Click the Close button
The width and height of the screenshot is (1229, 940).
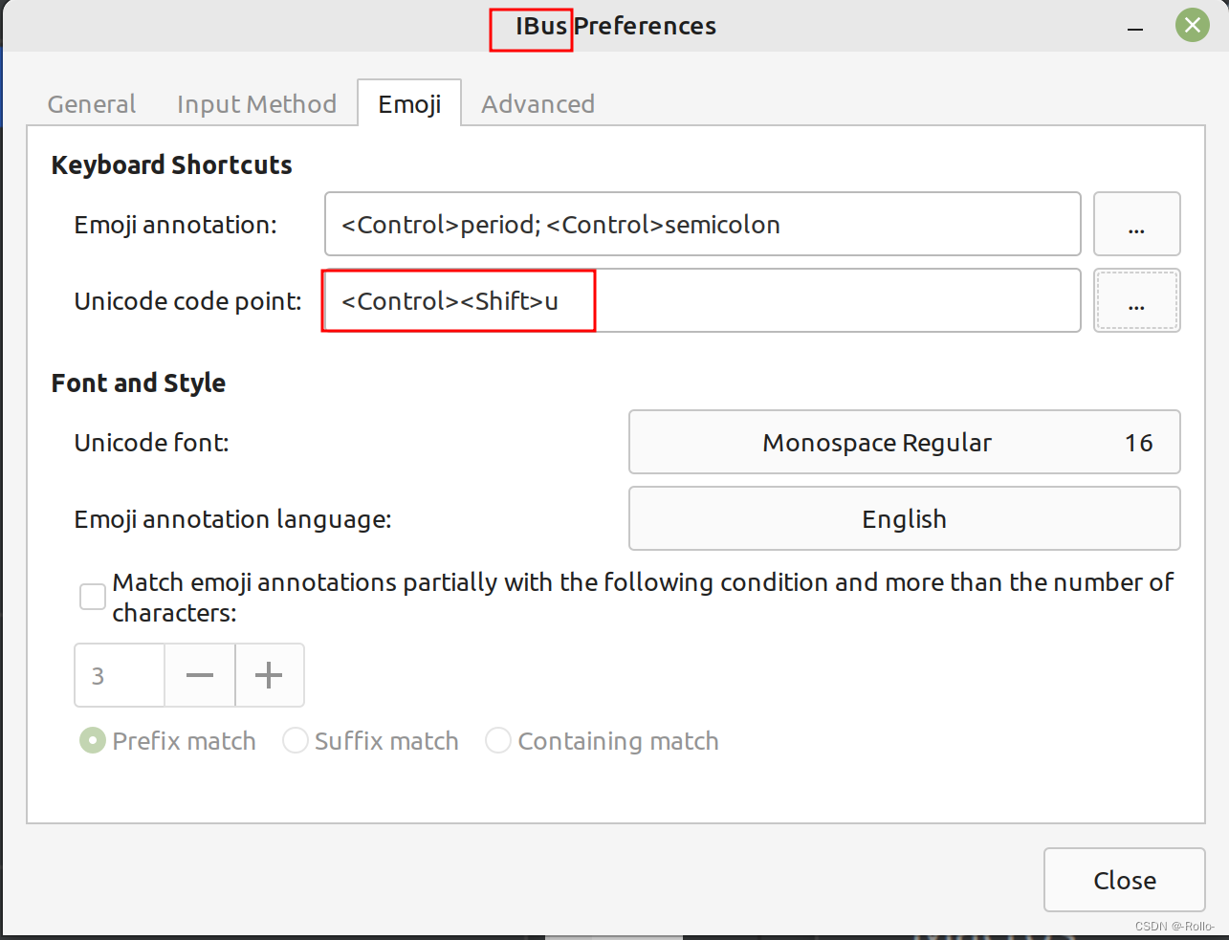pyautogui.click(x=1124, y=880)
